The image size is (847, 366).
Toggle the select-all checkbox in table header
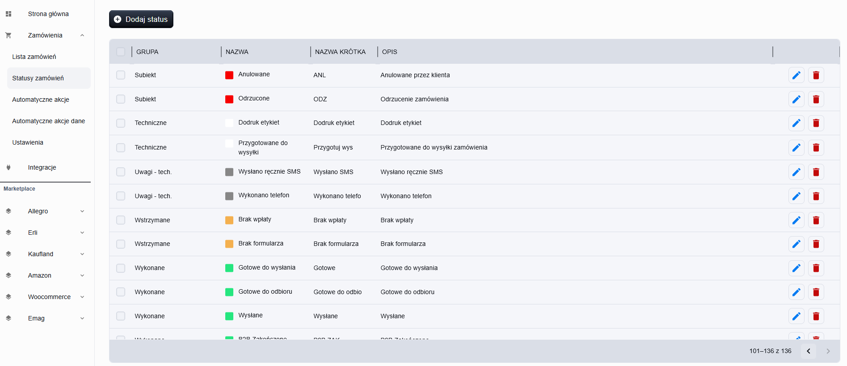point(121,52)
